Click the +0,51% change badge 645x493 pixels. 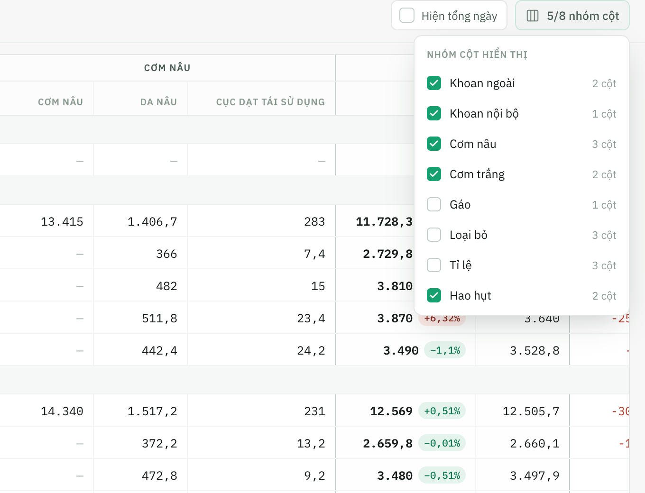coord(442,411)
